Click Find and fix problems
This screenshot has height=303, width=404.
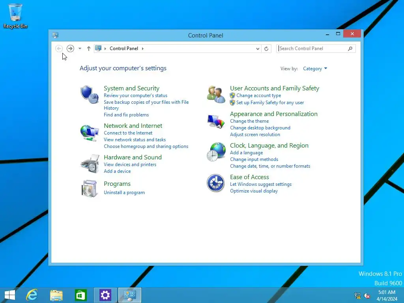pyautogui.click(x=126, y=115)
